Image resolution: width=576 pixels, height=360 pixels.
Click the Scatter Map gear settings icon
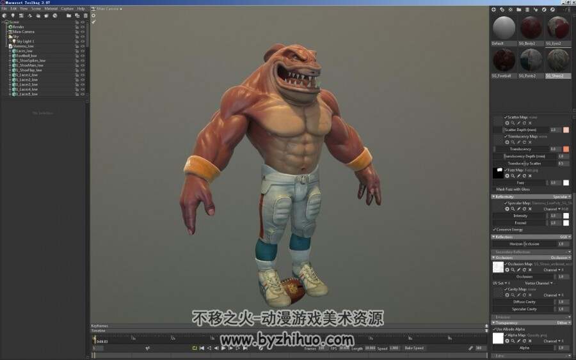[x=507, y=123]
